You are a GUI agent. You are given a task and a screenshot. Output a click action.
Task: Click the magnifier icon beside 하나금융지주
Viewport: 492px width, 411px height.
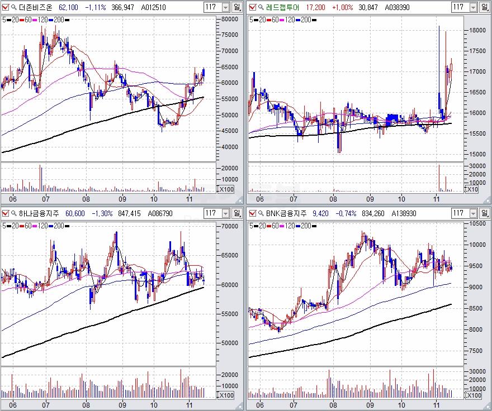[13, 213]
